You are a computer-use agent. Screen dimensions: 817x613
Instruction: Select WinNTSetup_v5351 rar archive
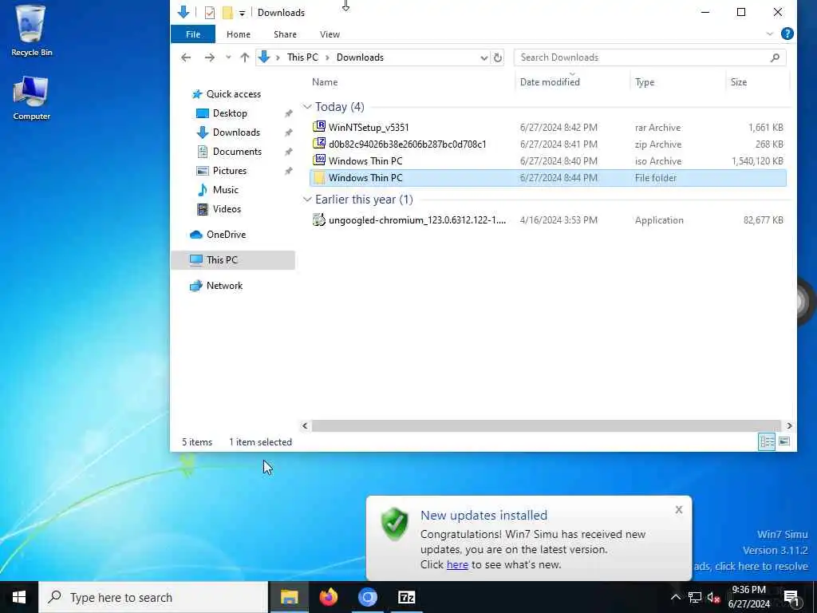pos(547,127)
